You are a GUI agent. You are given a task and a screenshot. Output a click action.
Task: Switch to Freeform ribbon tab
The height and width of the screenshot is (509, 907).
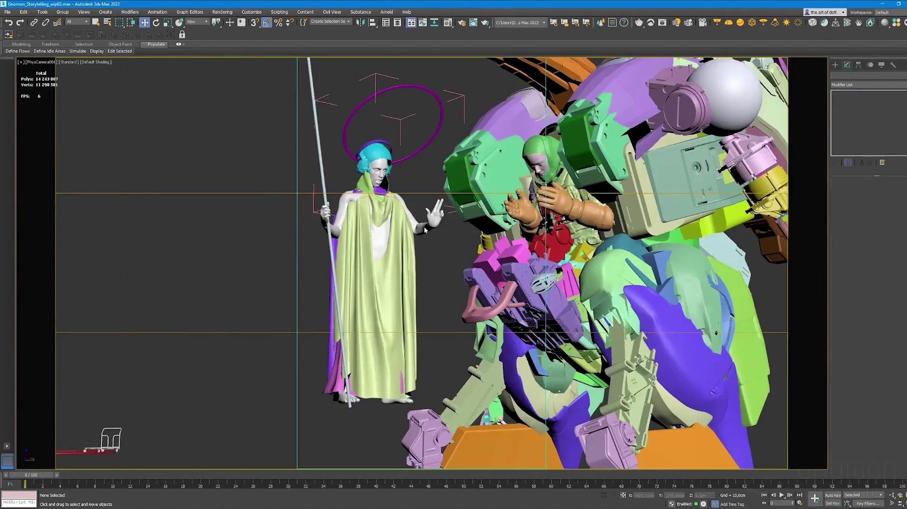[50, 44]
